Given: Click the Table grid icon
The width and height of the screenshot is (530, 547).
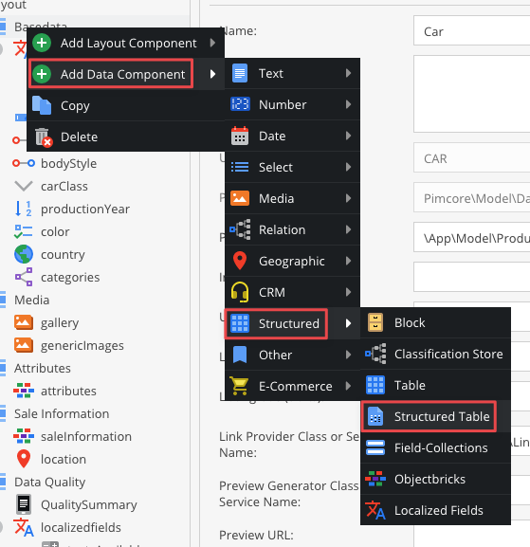Looking at the screenshot, I should pos(375,385).
